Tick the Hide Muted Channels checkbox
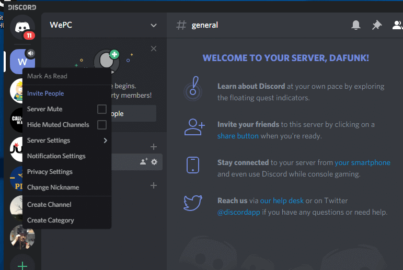The width and height of the screenshot is (403, 270). tap(102, 125)
